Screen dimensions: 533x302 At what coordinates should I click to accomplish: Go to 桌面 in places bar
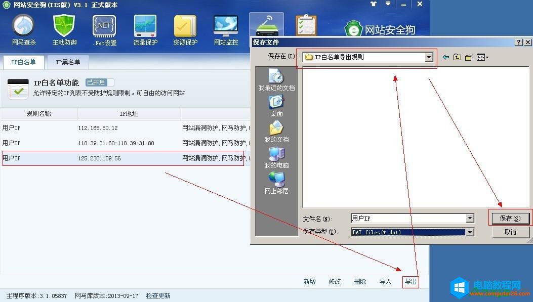coord(276,106)
